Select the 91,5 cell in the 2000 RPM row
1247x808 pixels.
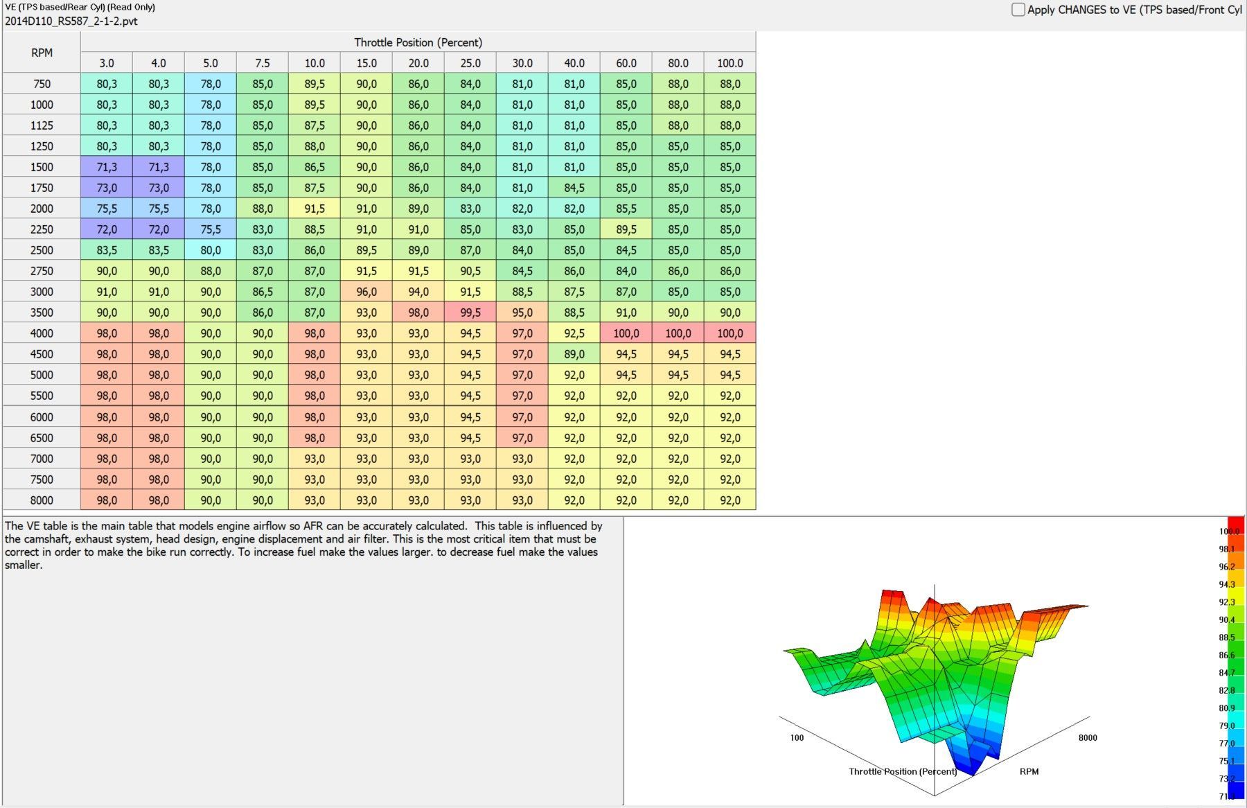[x=315, y=209]
